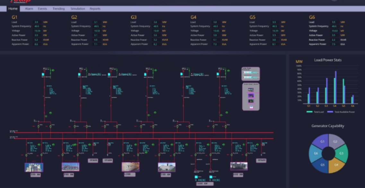Click the first plant status icon in the side panel
365x188 pixels.
pyautogui.click(x=250, y=89)
